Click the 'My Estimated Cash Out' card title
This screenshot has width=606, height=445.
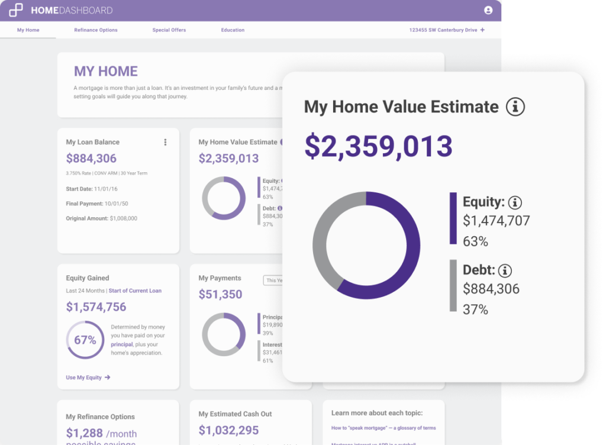pos(236,414)
